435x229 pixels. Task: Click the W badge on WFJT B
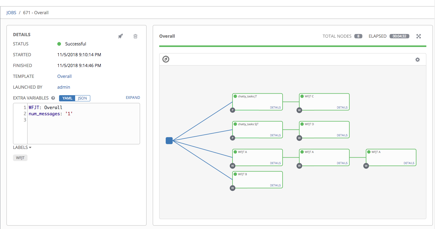tap(232, 188)
